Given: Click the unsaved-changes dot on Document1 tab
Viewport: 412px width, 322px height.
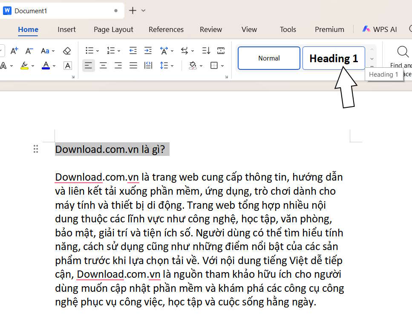Looking at the screenshot, I should point(115,11).
